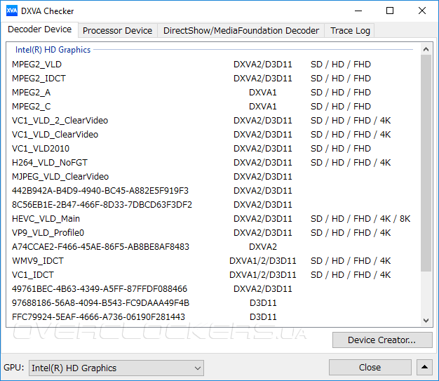Open the Device Creator dialog
This screenshot has height=381, width=439.
382,340
